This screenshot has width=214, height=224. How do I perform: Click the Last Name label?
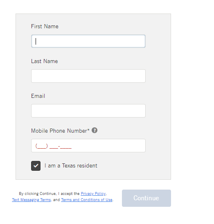point(45,61)
